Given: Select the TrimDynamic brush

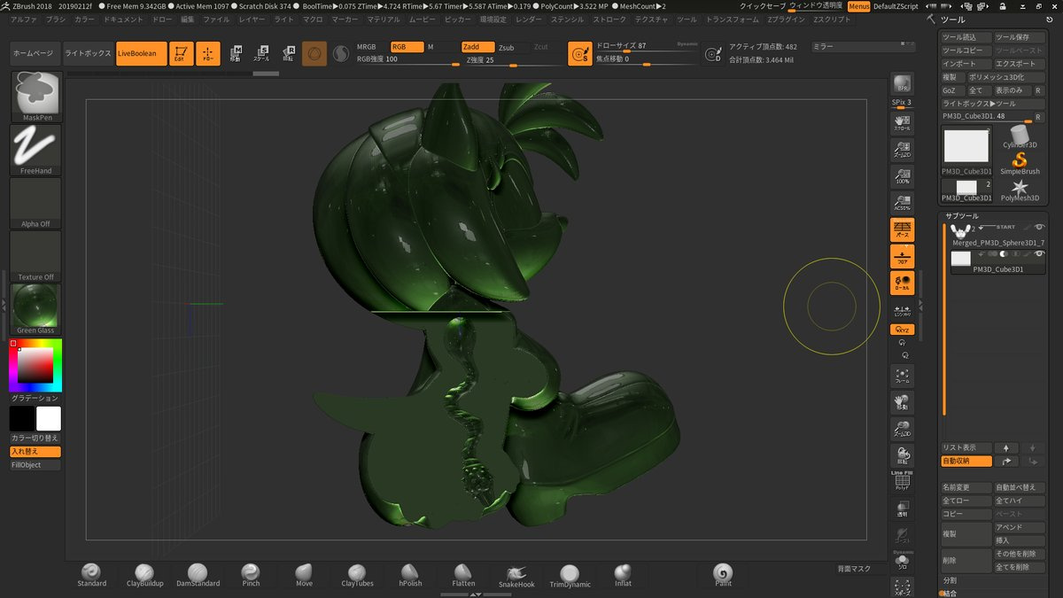Looking at the screenshot, I should coord(570,574).
